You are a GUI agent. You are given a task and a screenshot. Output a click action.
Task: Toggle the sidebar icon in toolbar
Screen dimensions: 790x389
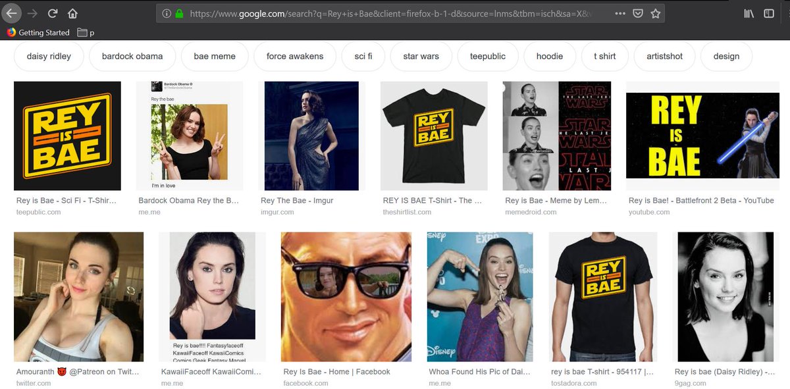click(x=769, y=13)
